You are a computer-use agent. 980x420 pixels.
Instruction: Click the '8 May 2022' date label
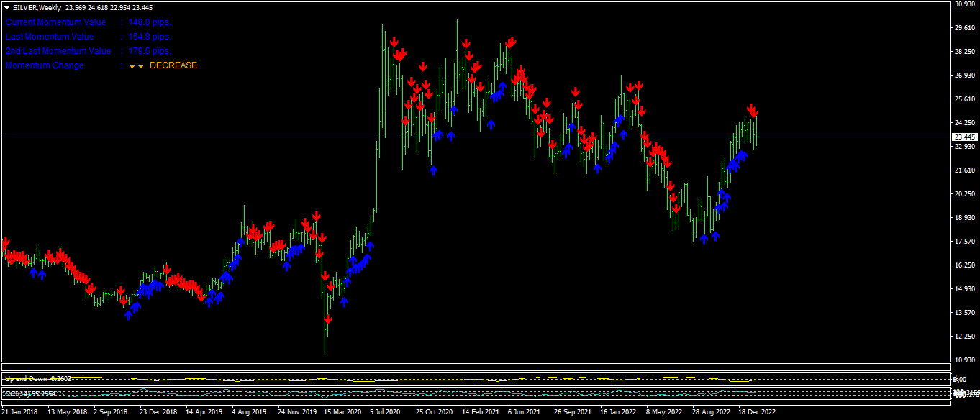coord(663,412)
